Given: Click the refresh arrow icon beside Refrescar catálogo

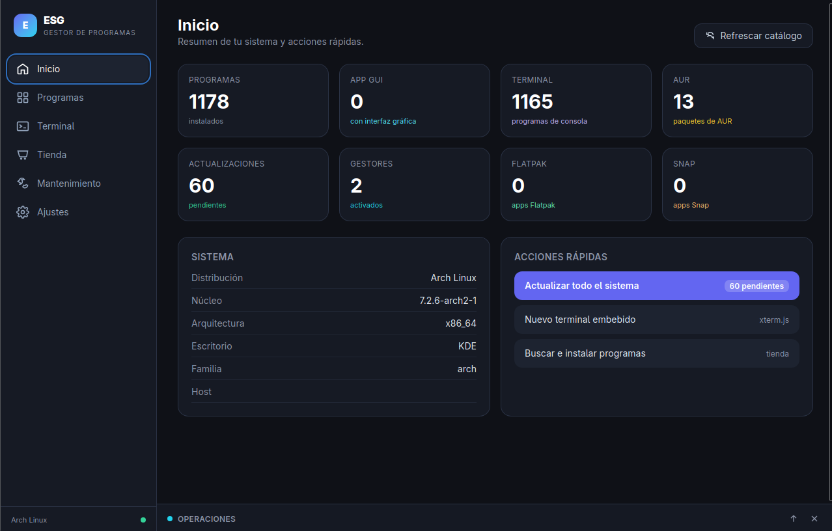Looking at the screenshot, I should click(x=710, y=36).
